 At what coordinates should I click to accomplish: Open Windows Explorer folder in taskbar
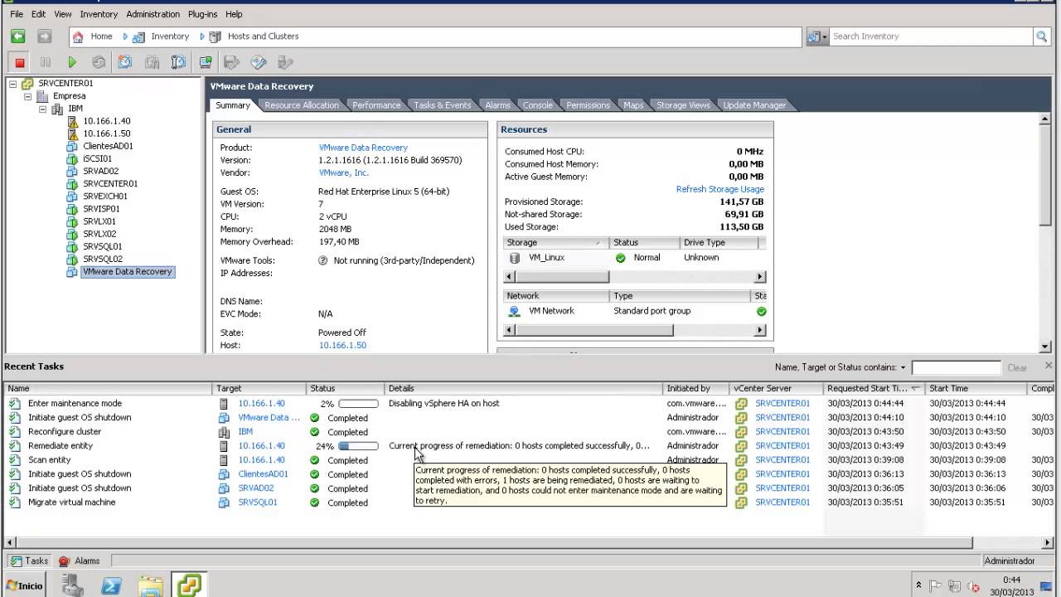coord(150,585)
